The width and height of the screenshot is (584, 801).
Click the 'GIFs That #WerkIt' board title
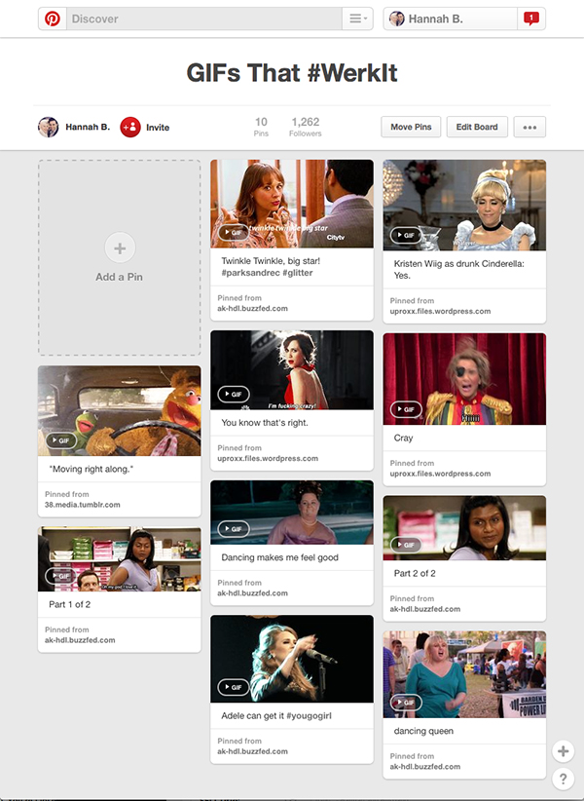(292, 72)
